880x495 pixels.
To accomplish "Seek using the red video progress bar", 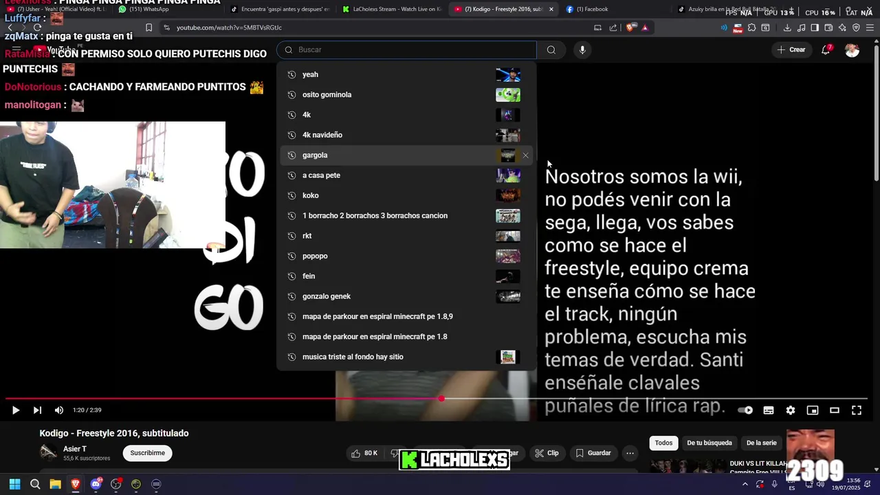I will [436, 399].
